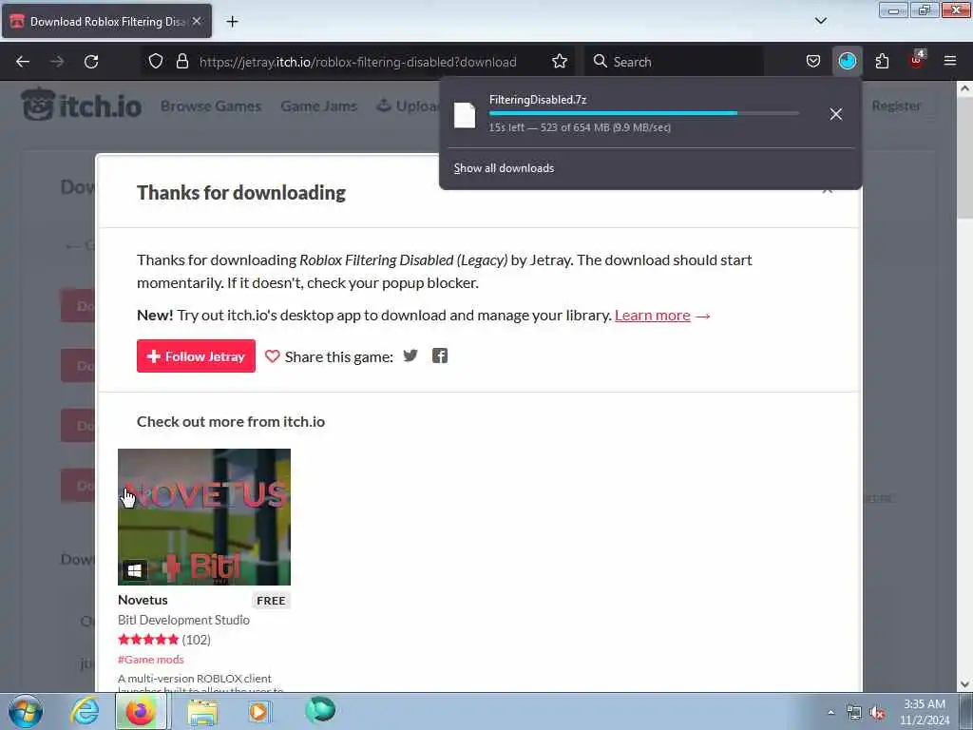Screen dimensions: 973x730
Task: Open the tracking protection shield icon
Action: pos(156,62)
